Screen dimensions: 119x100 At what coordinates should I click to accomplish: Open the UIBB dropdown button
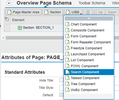(73, 12)
